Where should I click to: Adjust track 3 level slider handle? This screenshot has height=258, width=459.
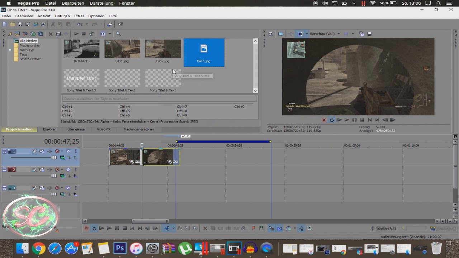[x=54, y=194]
